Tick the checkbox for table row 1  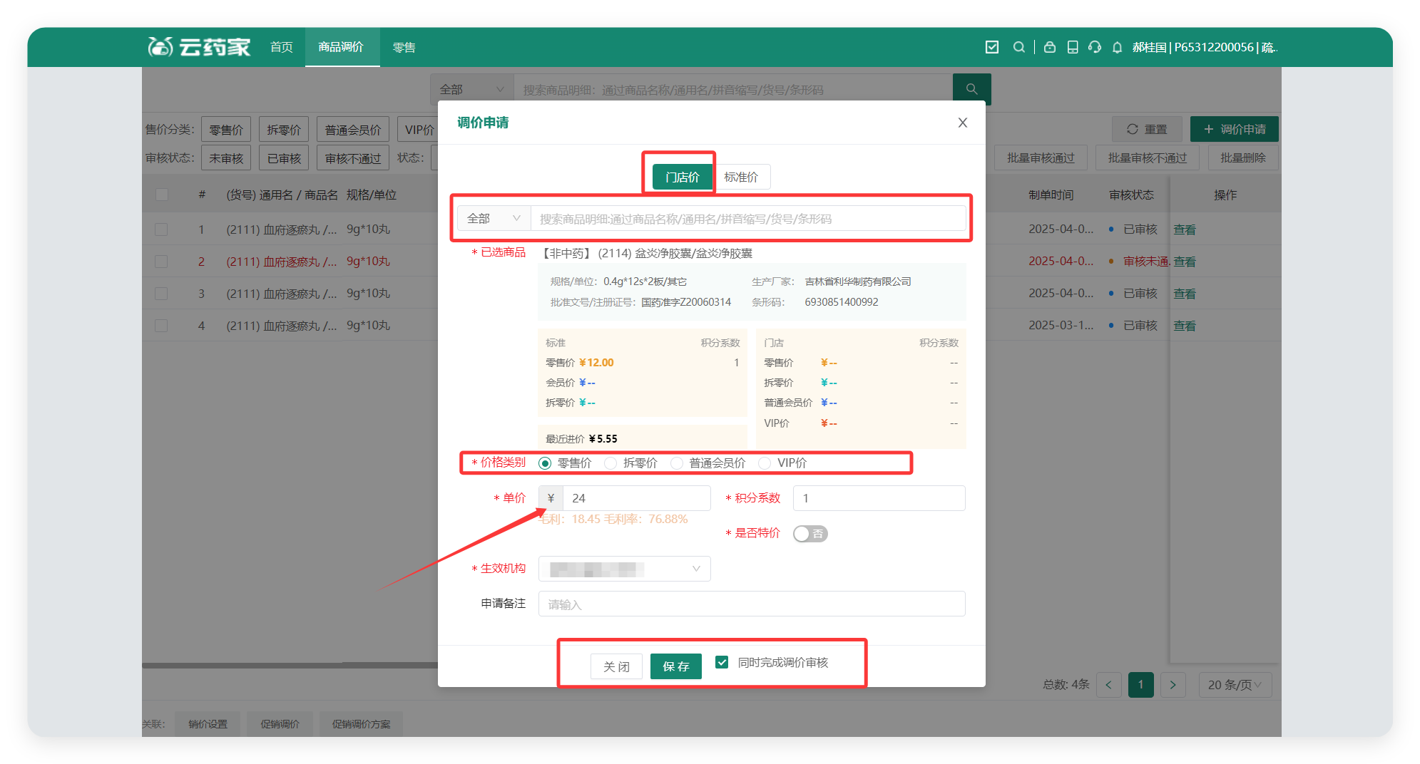(x=162, y=229)
